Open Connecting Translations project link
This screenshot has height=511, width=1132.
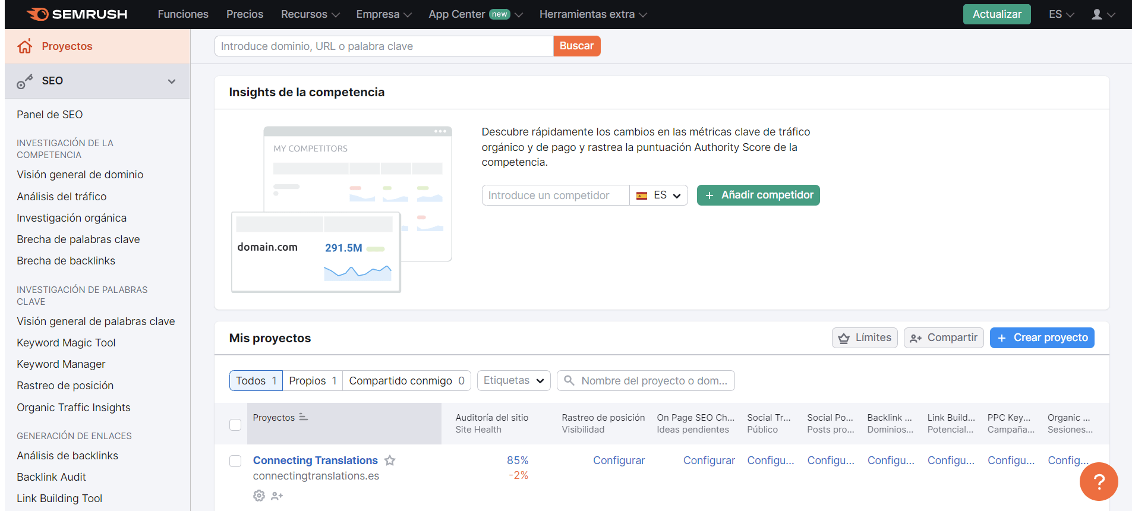tap(316, 460)
